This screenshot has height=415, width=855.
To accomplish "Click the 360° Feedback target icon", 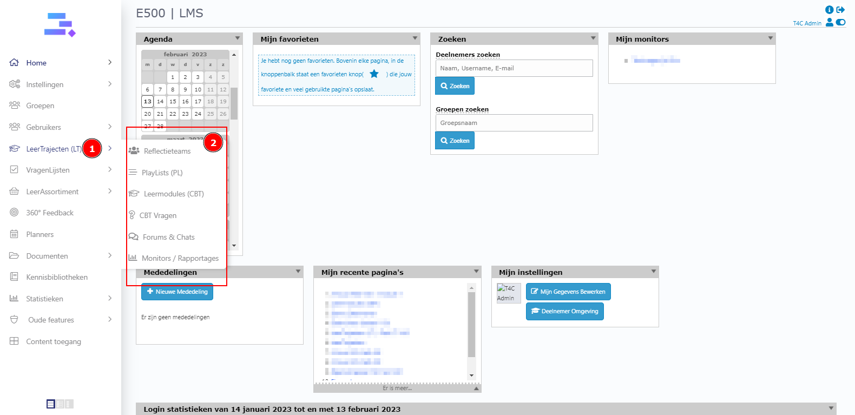I will (15, 213).
